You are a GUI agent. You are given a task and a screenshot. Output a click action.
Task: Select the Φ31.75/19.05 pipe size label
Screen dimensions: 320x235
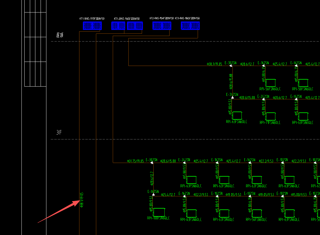click(135, 161)
